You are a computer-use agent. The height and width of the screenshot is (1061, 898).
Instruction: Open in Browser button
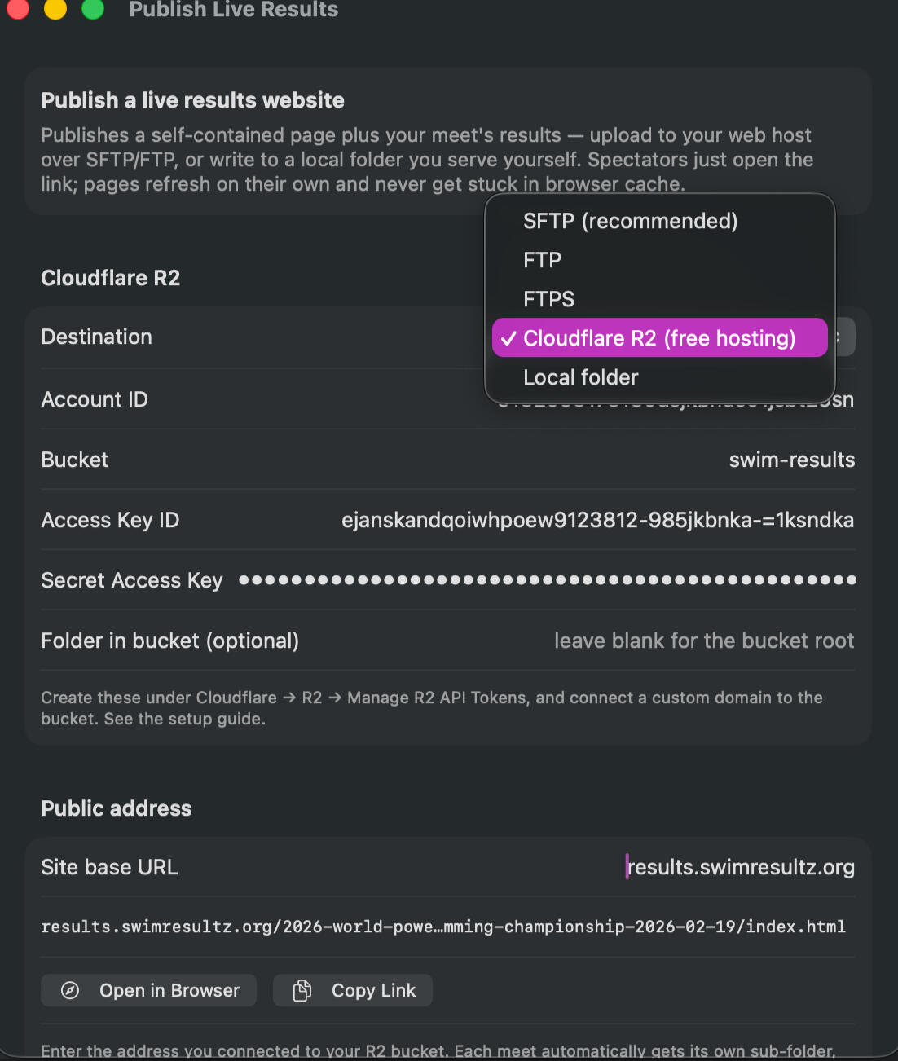click(148, 990)
